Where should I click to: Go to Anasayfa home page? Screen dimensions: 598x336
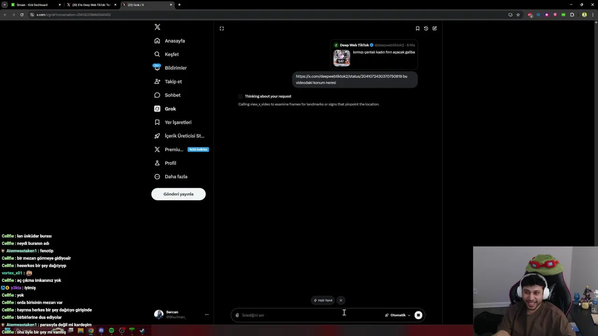(170, 41)
